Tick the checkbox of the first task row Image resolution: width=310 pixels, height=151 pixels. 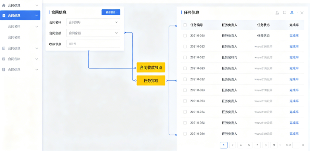pos(185,36)
